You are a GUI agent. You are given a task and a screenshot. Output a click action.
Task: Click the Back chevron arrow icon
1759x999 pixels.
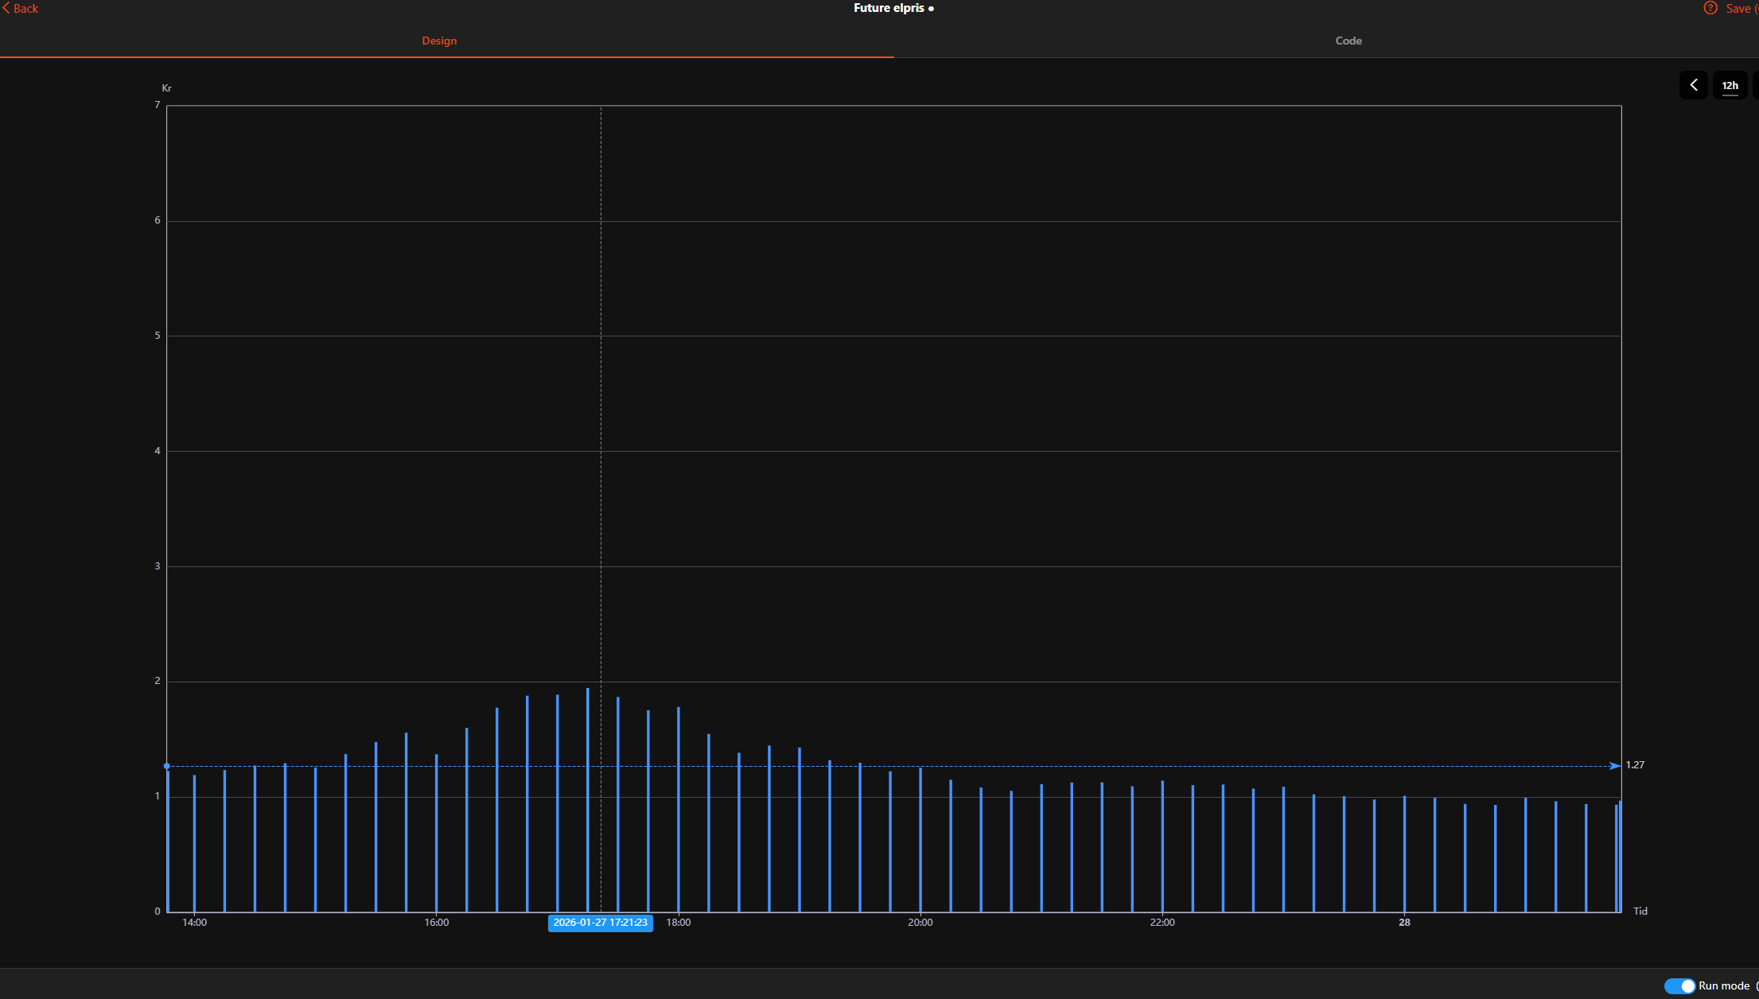[6, 8]
